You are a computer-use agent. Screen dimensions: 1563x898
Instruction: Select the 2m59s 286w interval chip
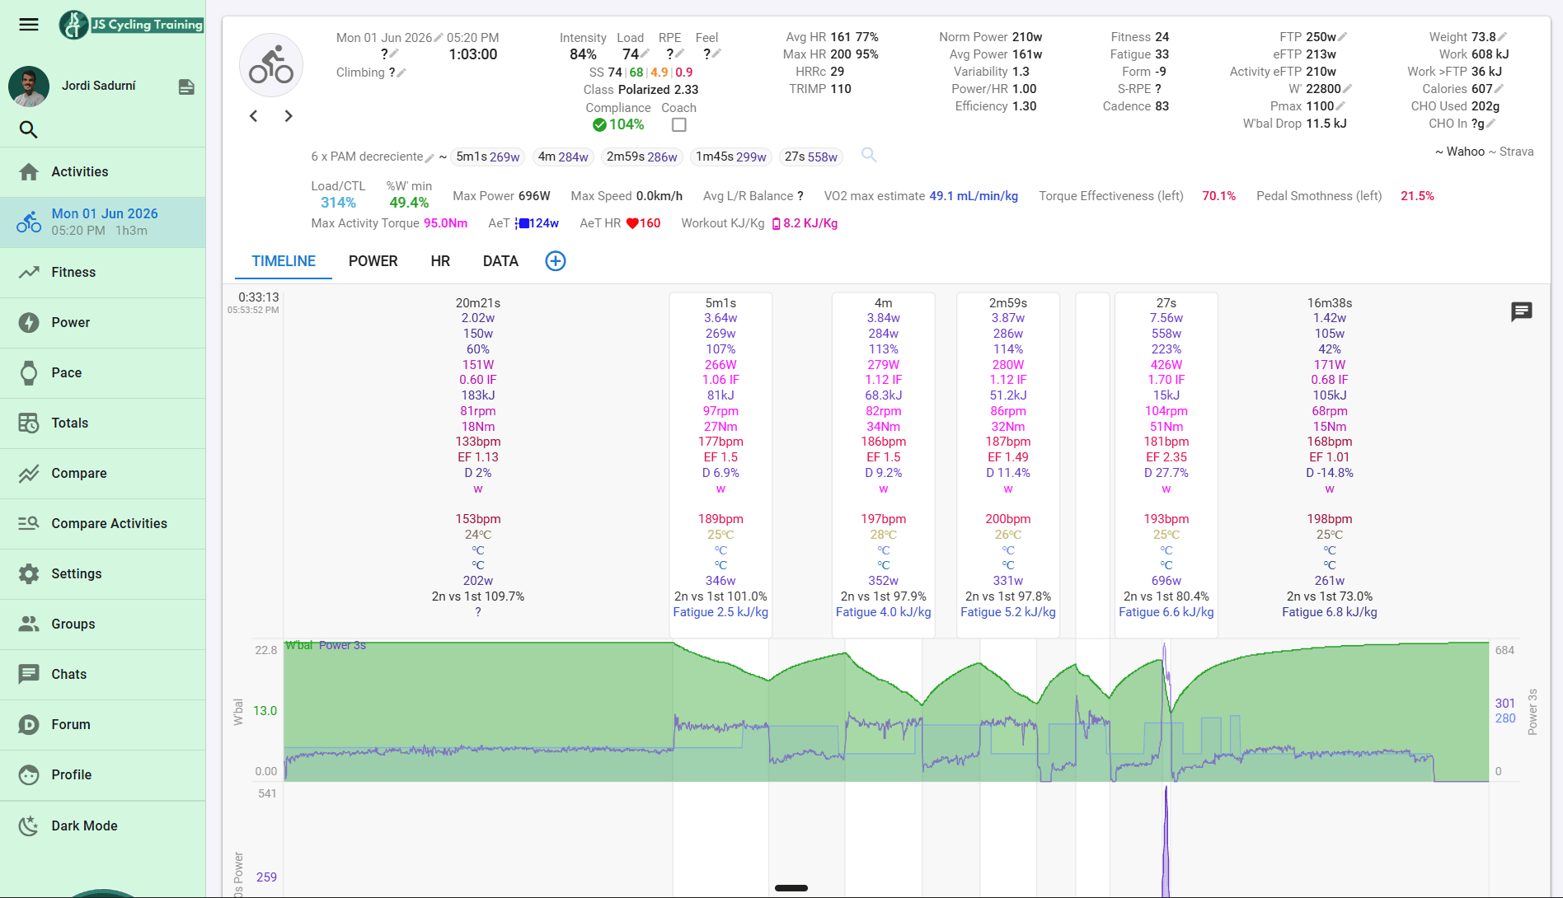tap(642, 157)
